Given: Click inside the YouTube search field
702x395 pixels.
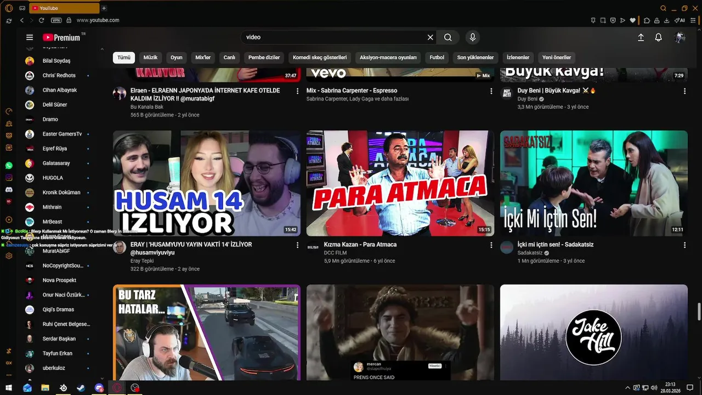Looking at the screenshot, I should [x=335, y=37].
